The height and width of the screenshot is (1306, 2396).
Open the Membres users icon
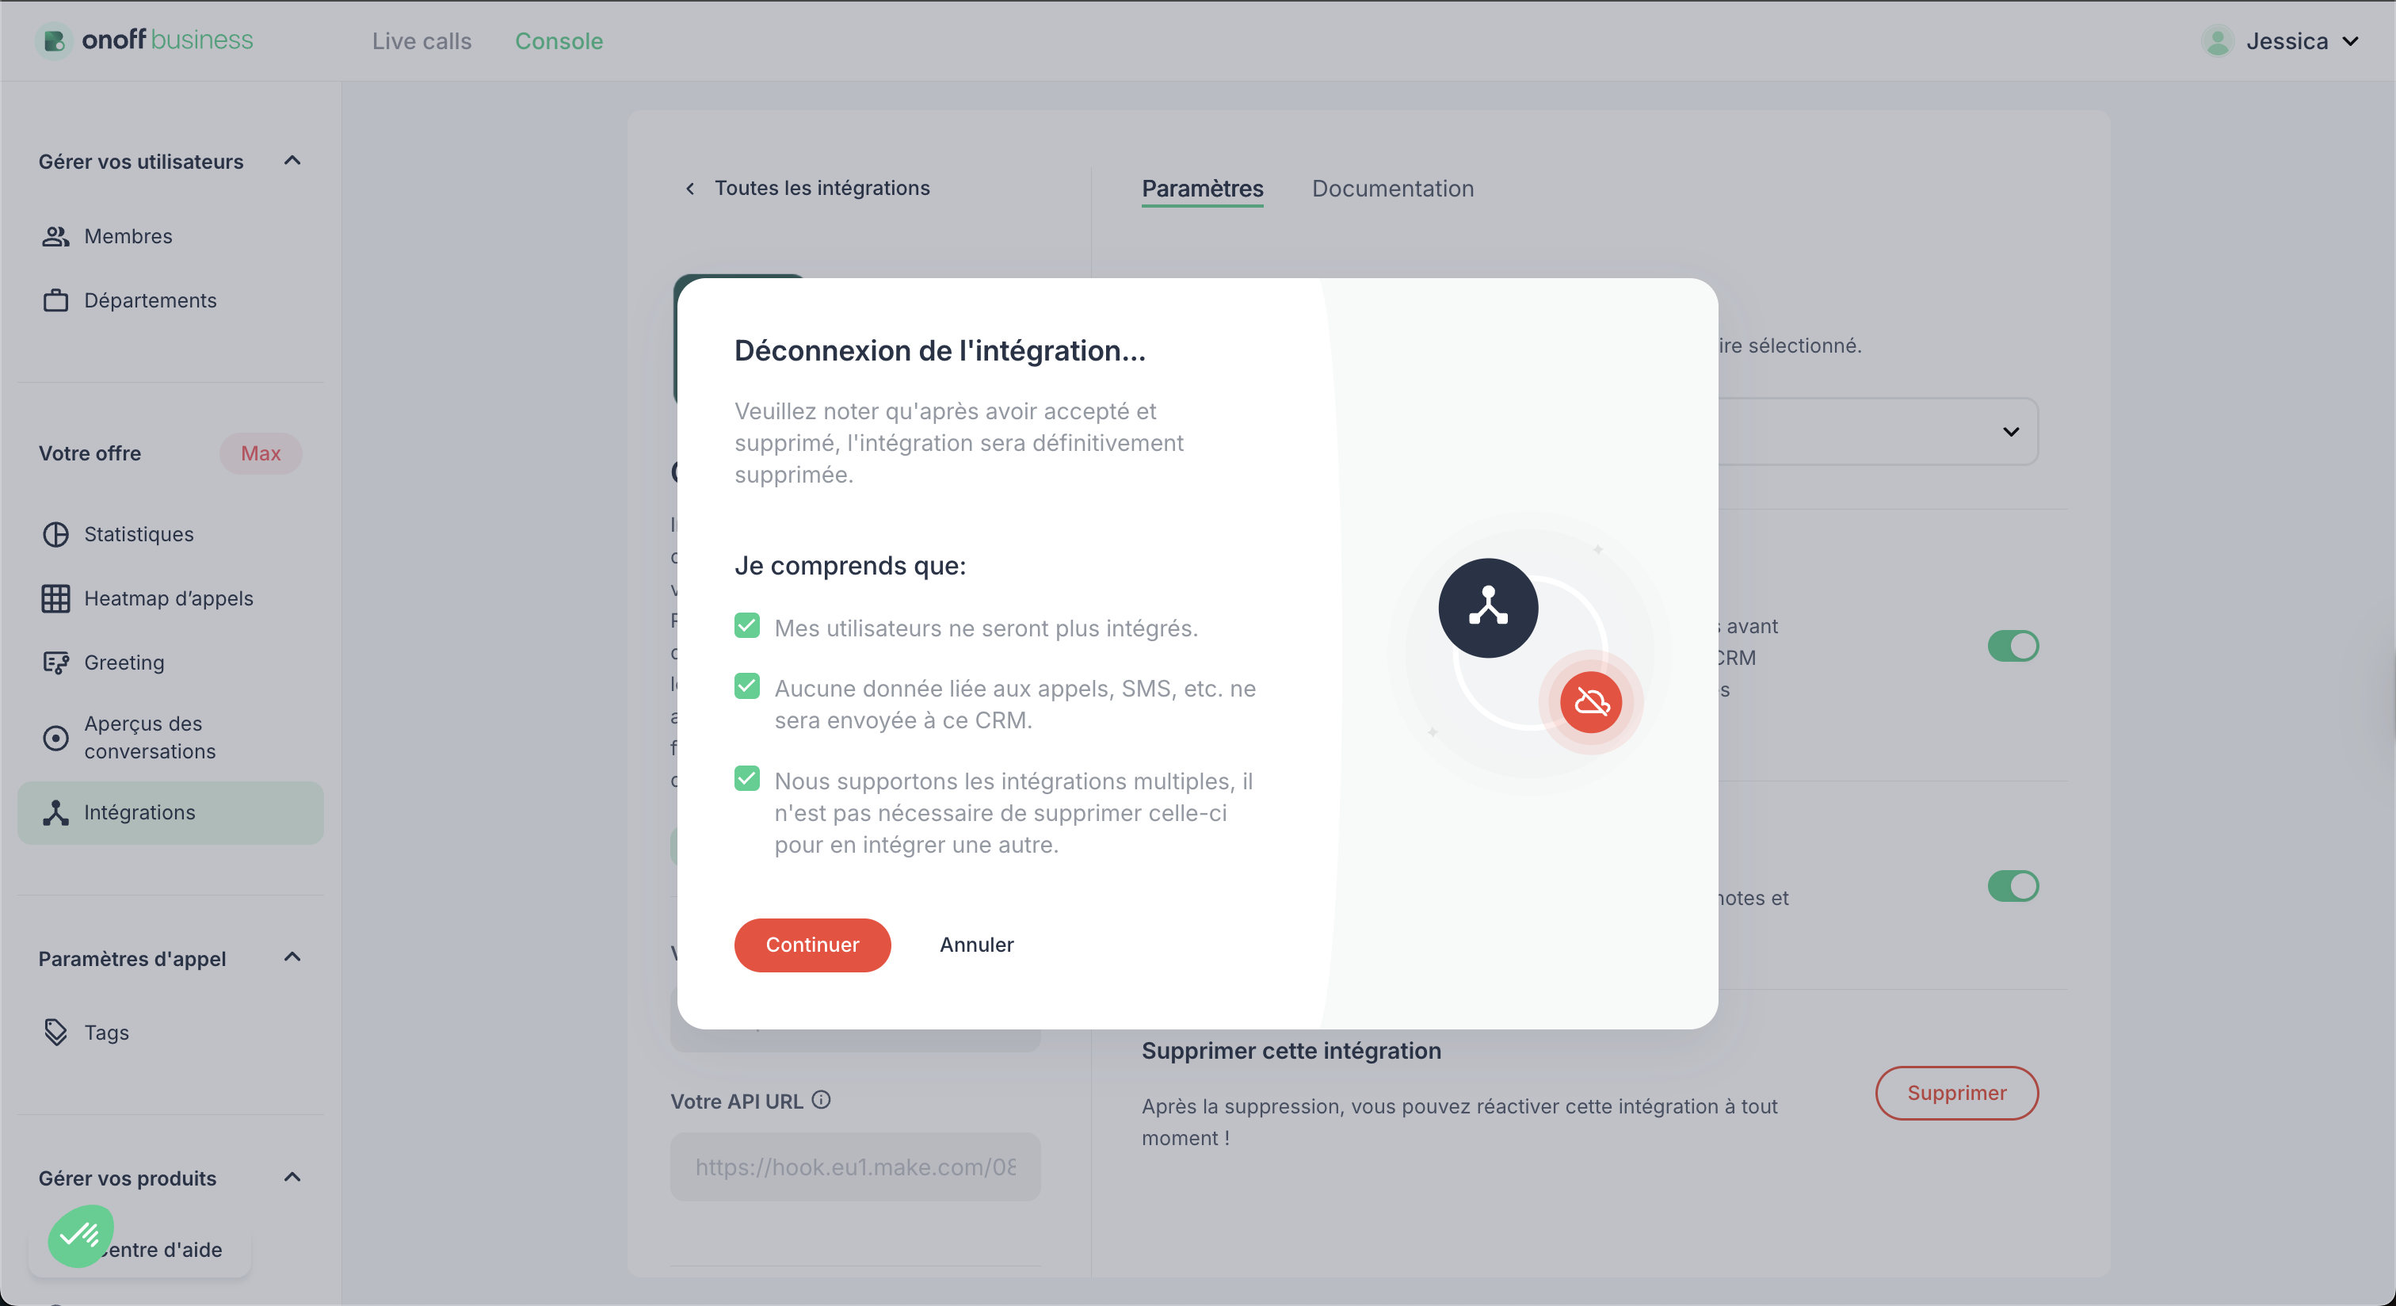point(55,236)
